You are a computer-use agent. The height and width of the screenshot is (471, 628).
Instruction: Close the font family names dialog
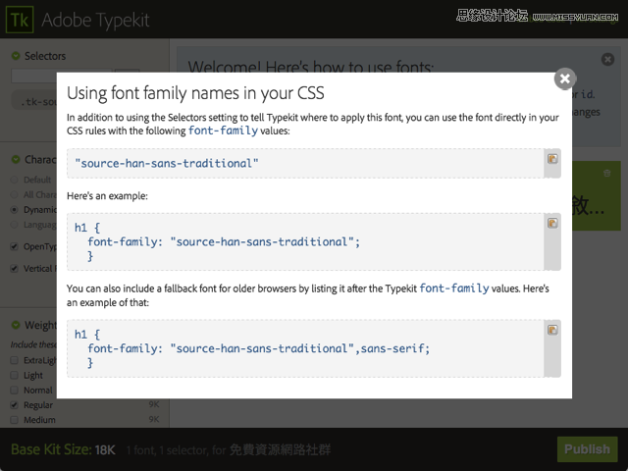click(565, 78)
